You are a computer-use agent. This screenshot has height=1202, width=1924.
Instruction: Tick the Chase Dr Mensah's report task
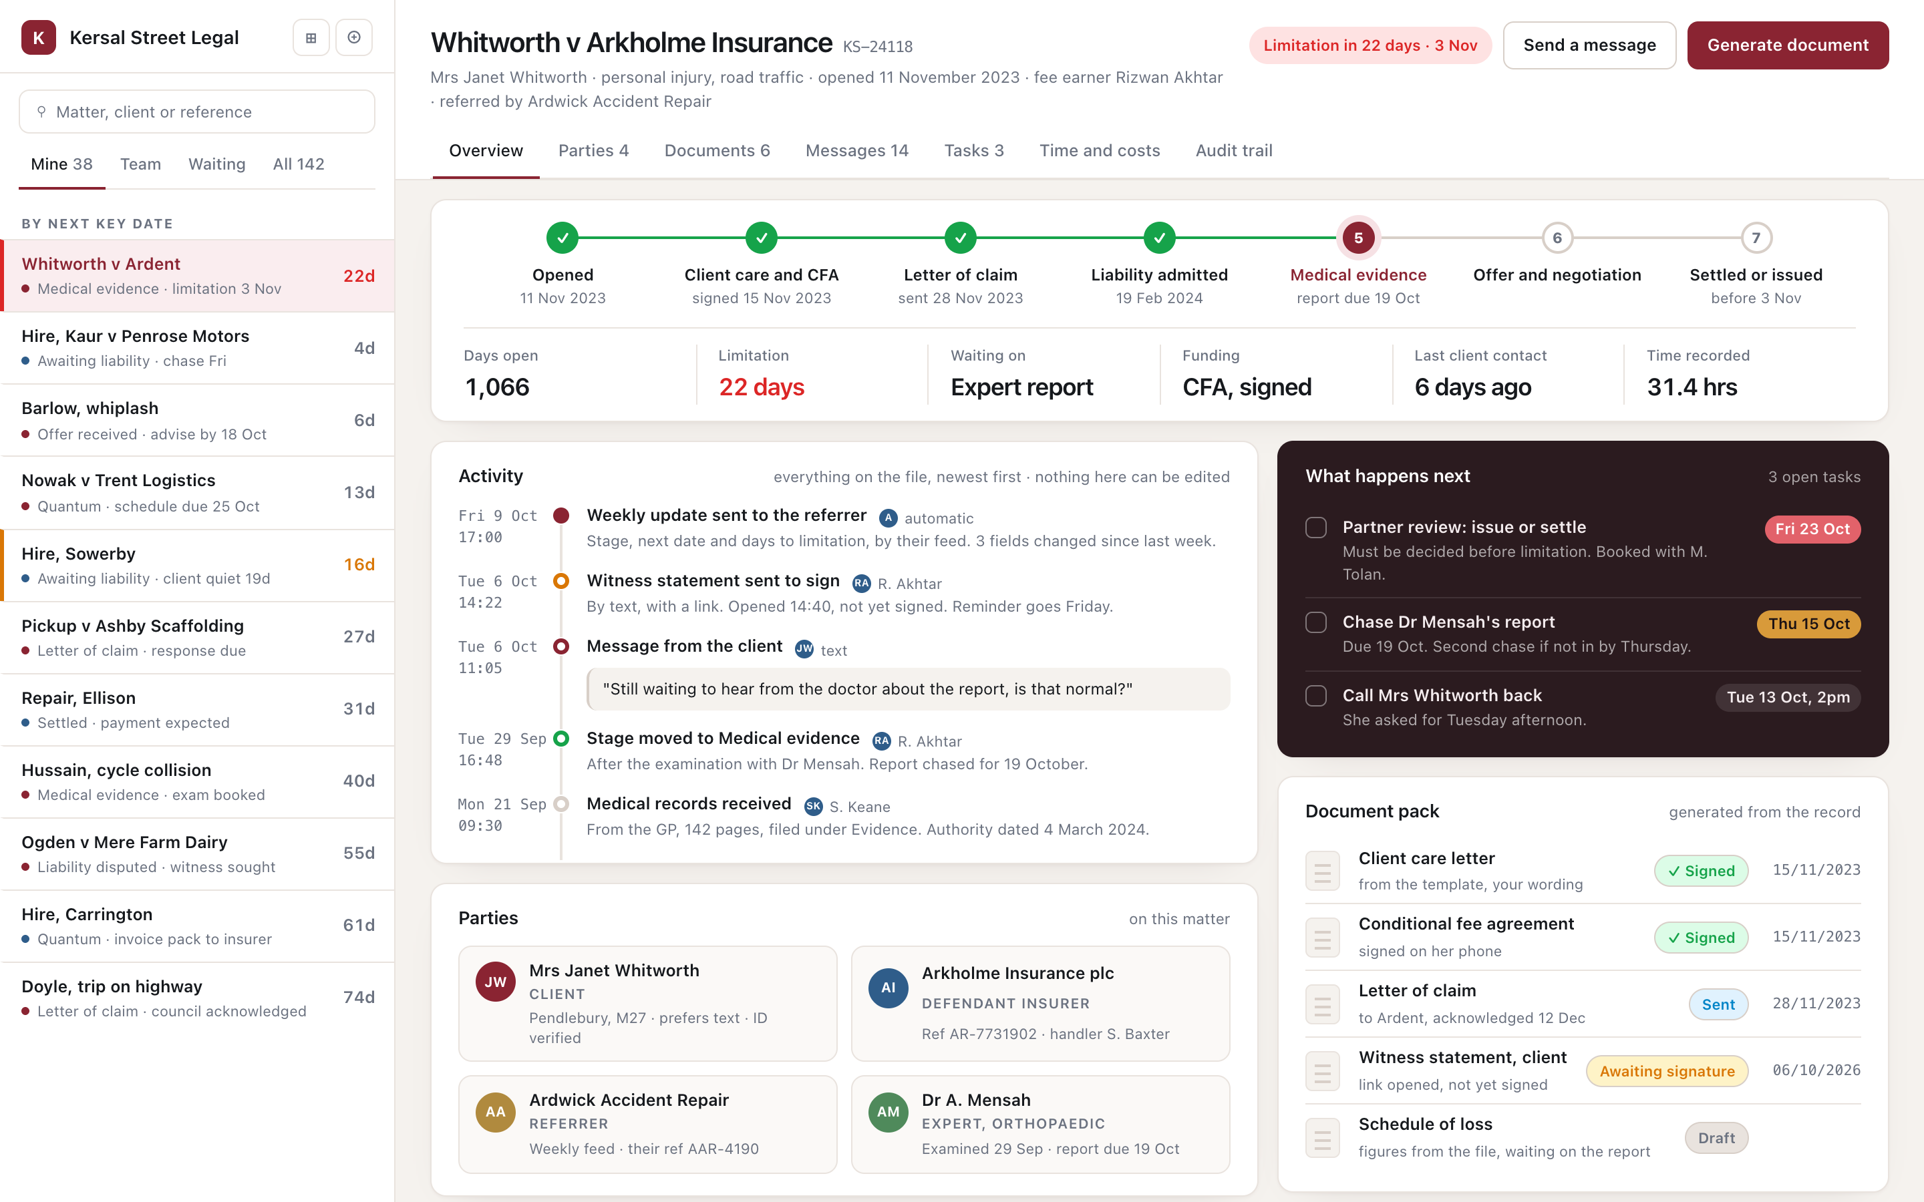[x=1316, y=622]
